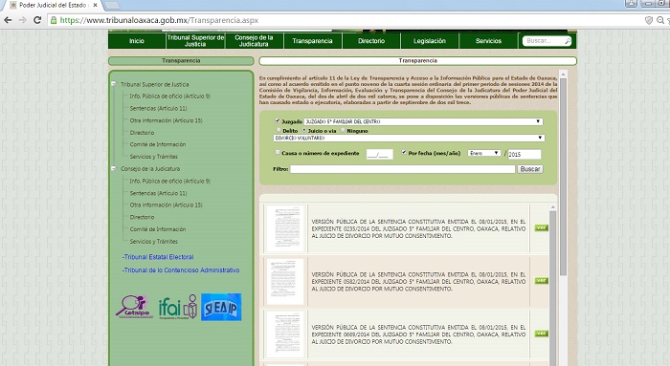
Task: Open Sentencias (Artículo 11) under Consejo de la Judicatura
Action: pyautogui.click(x=158, y=193)
